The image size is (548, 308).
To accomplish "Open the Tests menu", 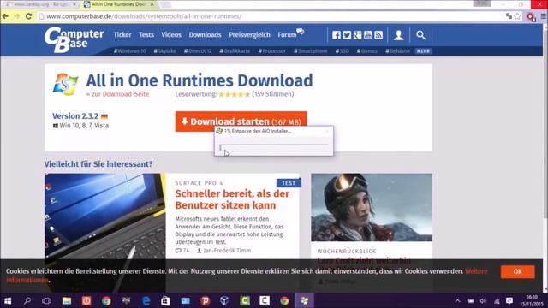I will click(x=146, y=34).
